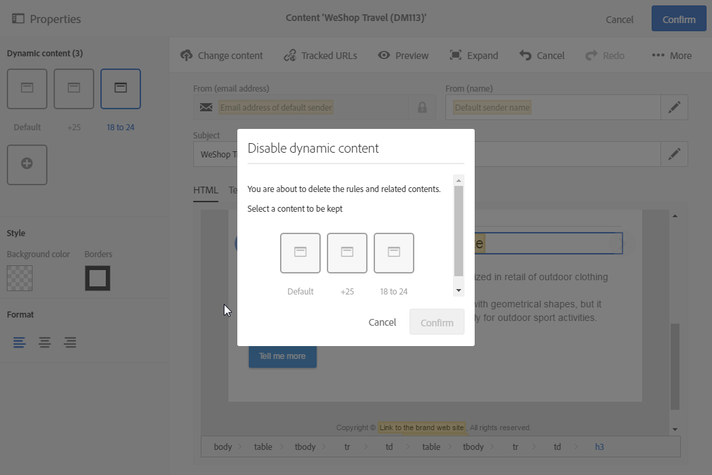Pick the 18 to 24 content in dialog
The width and height of the screenshot is (712, 475).
point(394,253)
